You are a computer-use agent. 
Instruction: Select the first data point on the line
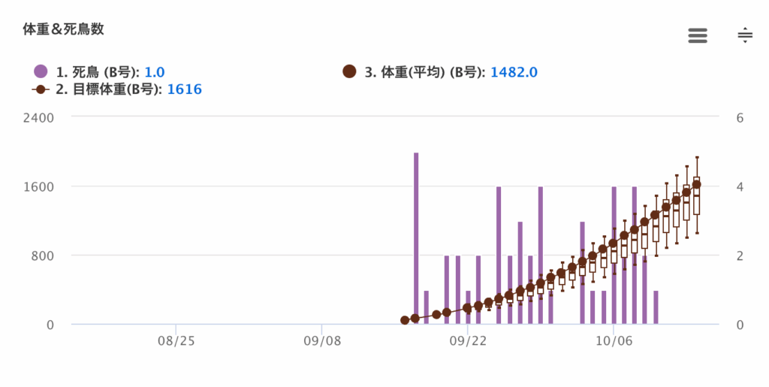406,320
